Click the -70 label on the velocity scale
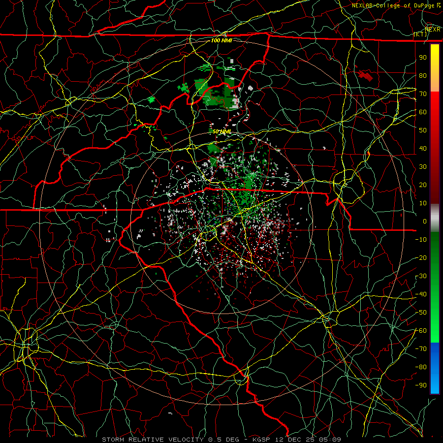The width and height of the screenshot is (443, 443). [421, 349]
